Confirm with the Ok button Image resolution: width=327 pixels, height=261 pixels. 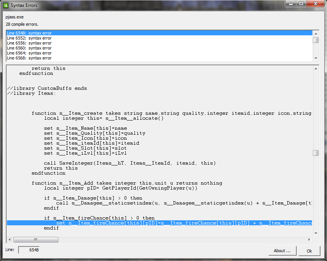click(x=309, y=251)
